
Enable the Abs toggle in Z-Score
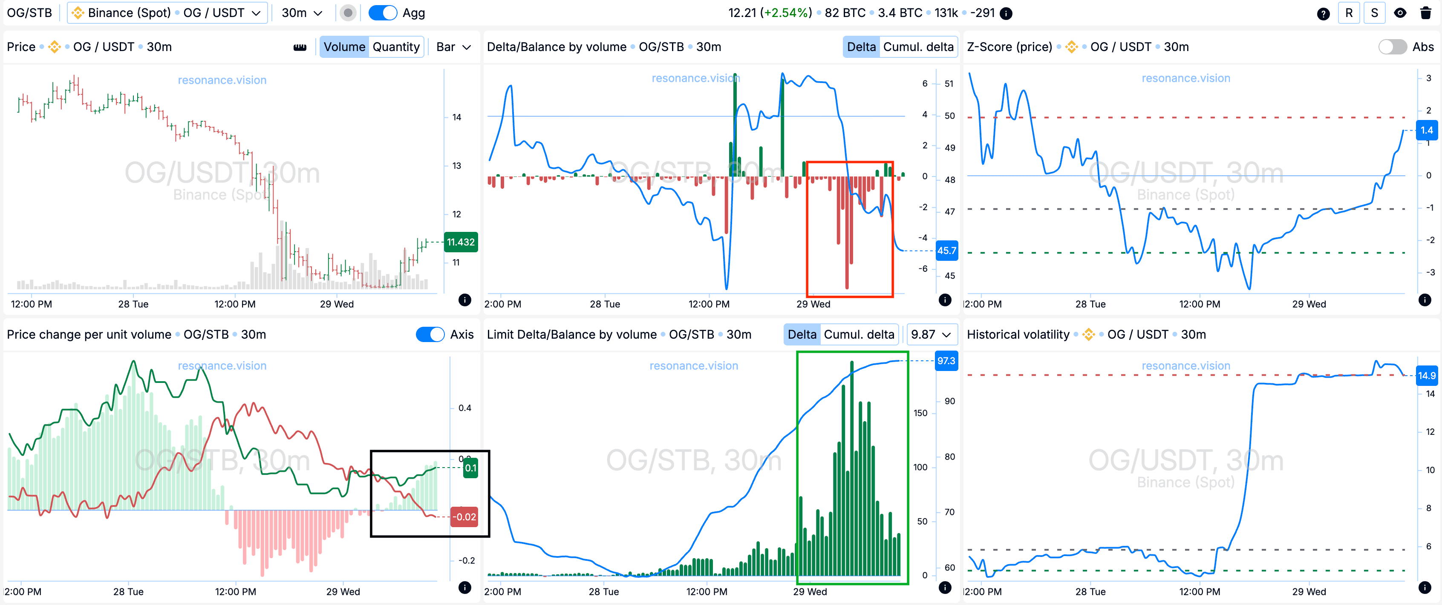1392,47
